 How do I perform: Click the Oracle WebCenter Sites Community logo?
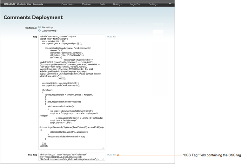pos(23,4)
